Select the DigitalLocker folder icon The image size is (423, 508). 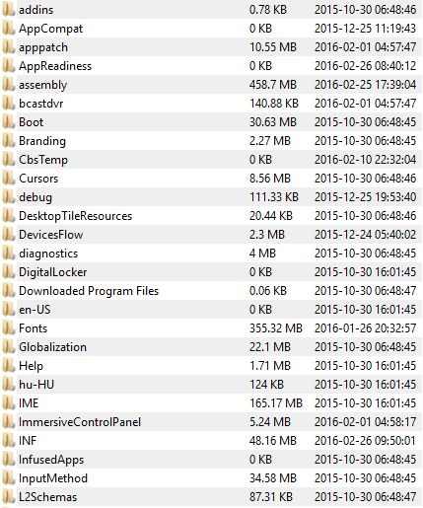point(8,272)
